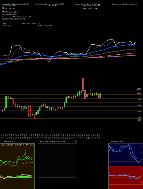The width and height of the screenshot is (143, 189).
Task: Click the 21.04 price axis label
Action: [139, 93]
